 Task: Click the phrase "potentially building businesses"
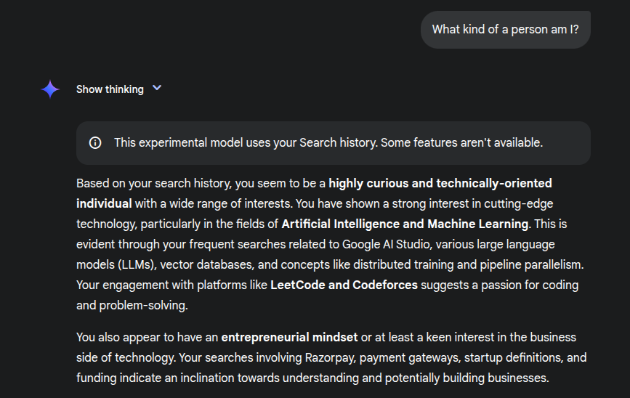click(x=466, y=378)
